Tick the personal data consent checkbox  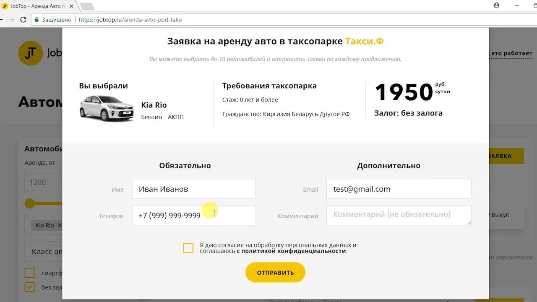pyautogui.click(x=188, y=248)
